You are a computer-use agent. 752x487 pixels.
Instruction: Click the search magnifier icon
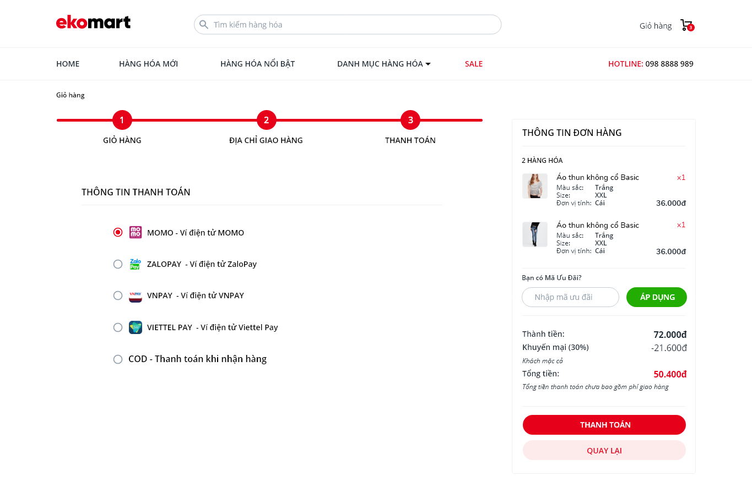tap(204, 25)
